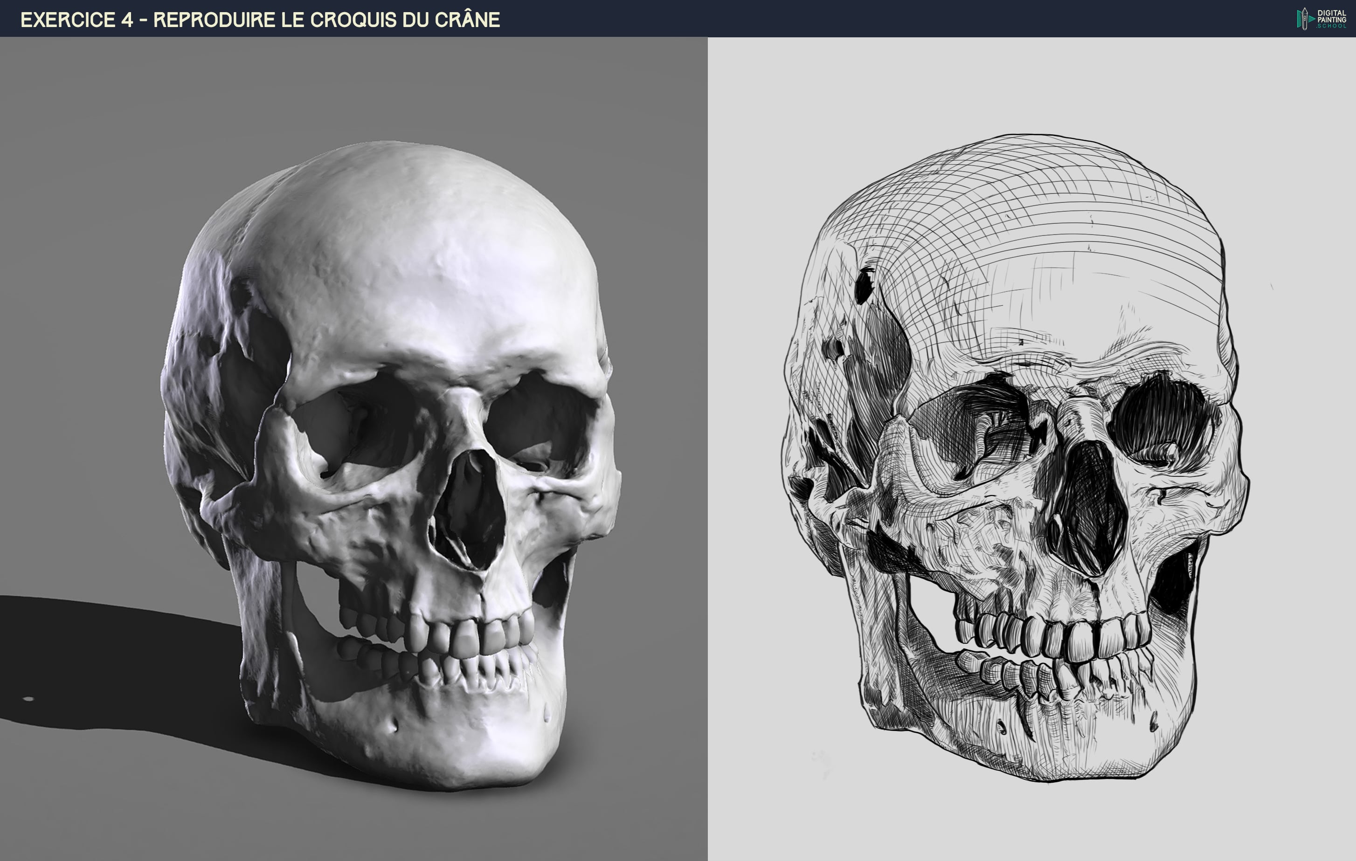Click the 'DIGITAL PAINTING .SCHOOL' logo text
This screenshot has height=861, width=1356.
(x=1331, y=19)
